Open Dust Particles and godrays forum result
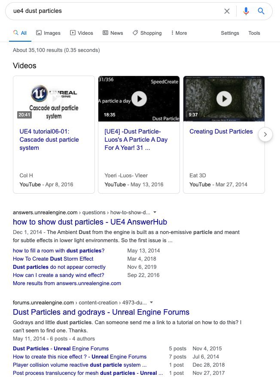This screenshot has height=377, width=280. [x=101, y=312]
